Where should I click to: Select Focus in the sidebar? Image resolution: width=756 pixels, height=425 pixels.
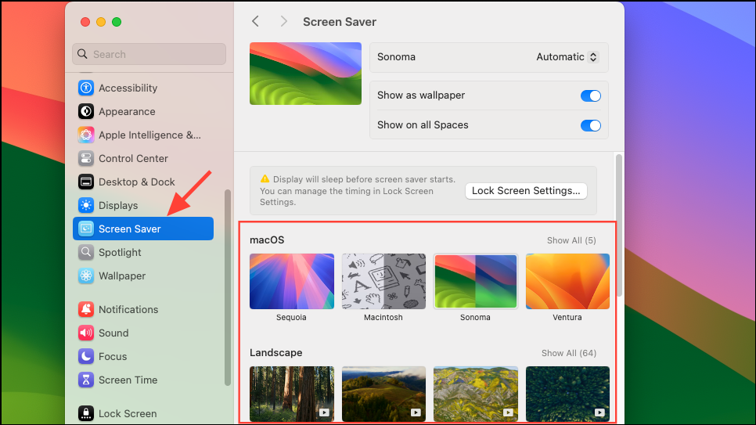143,356
